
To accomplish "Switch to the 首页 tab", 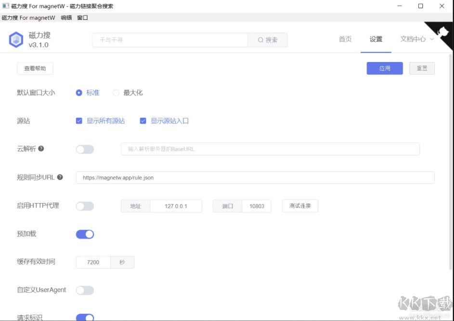I will click(x=345, y=39).
